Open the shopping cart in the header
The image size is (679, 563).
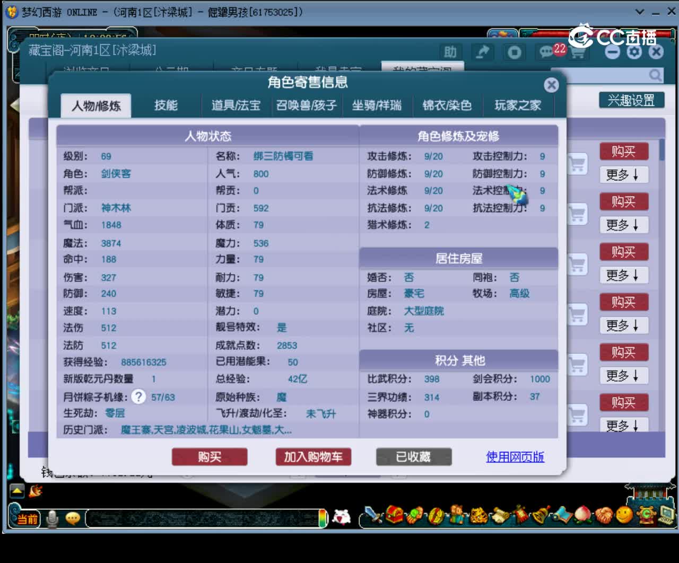[577, 52]
